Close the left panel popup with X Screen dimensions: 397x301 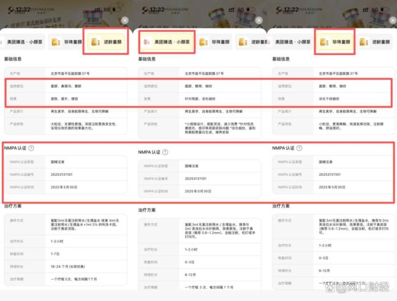coord(125,20)
